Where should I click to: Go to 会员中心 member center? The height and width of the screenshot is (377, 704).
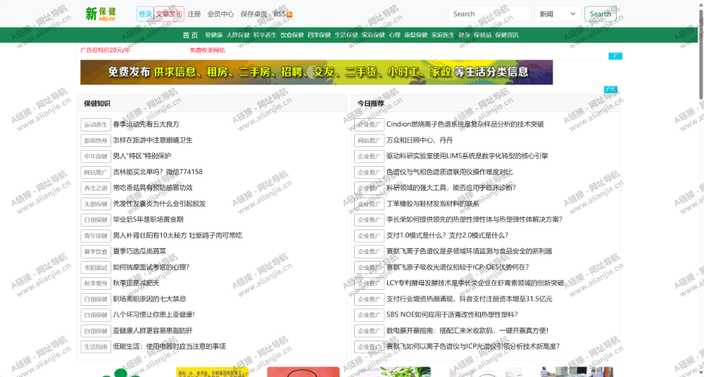(220, 14)
